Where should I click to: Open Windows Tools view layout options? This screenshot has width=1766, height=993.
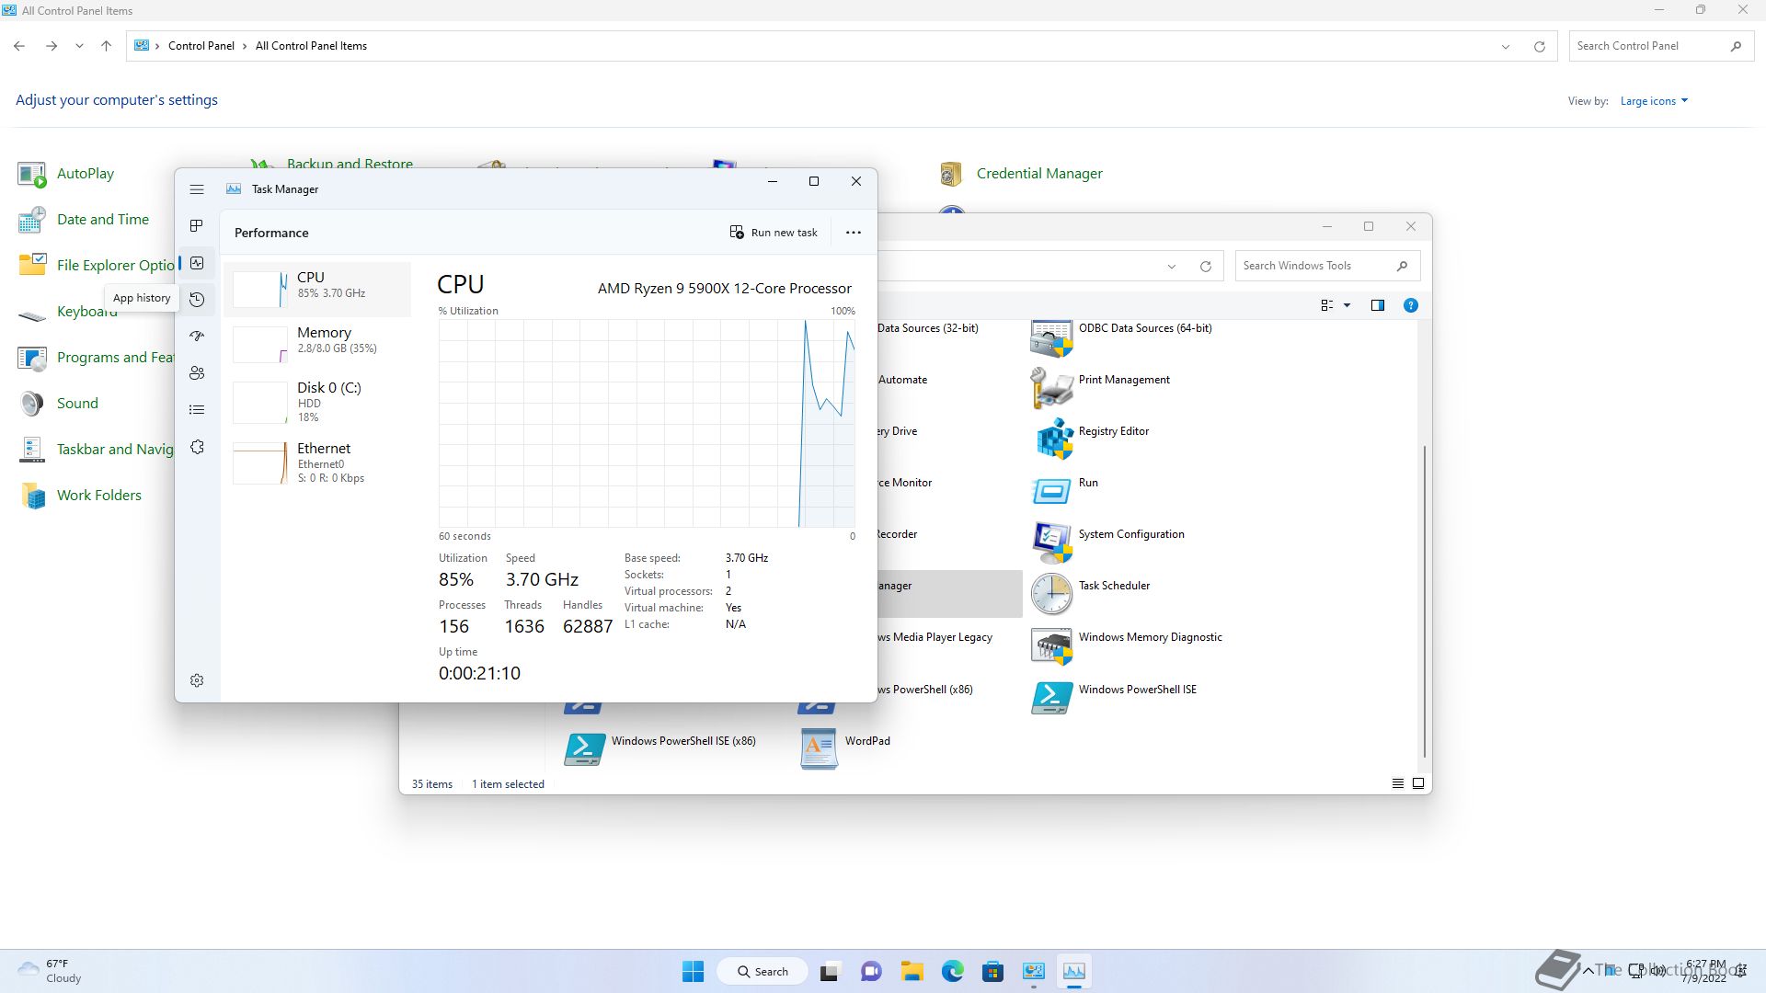[x=1336, y=305]
